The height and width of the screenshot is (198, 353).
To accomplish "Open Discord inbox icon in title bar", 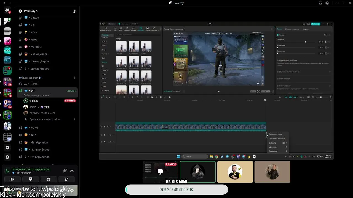I will point(320,3).
